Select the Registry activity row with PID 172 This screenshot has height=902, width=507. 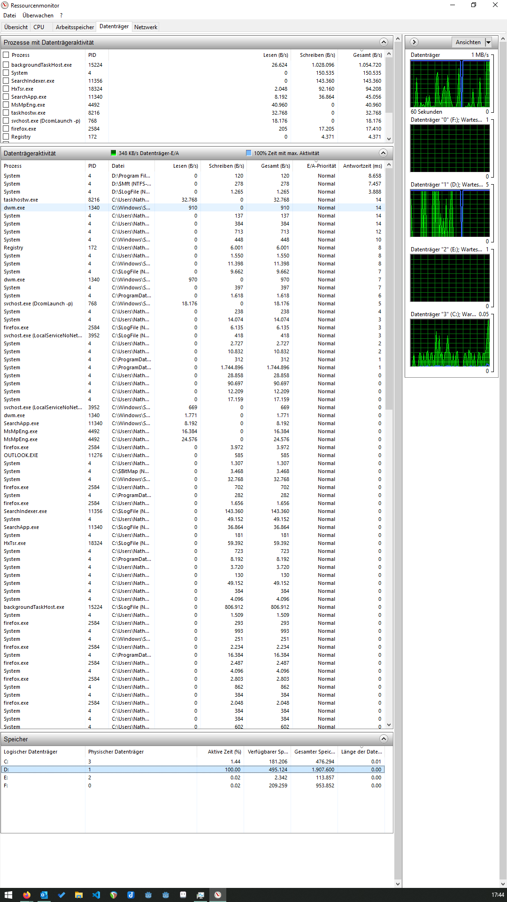pyautogui.click(x=193, y=248)
